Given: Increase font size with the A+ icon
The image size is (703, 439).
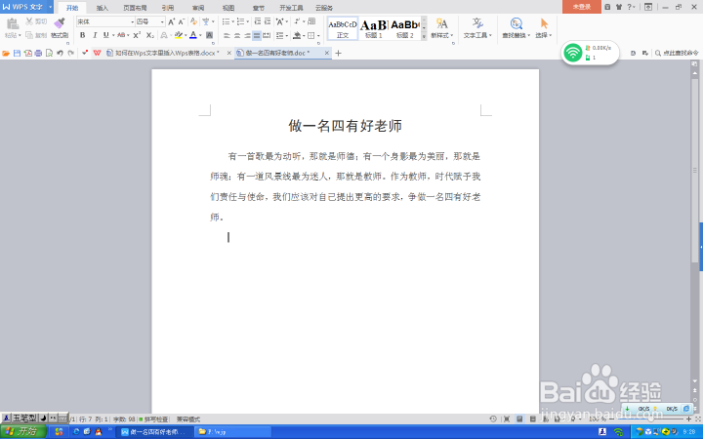Looking at the screenshot, I should [171, 21].
